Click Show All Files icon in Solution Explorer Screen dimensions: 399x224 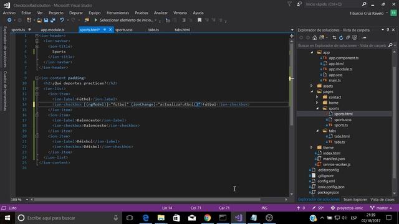click(x=355, y=37)
